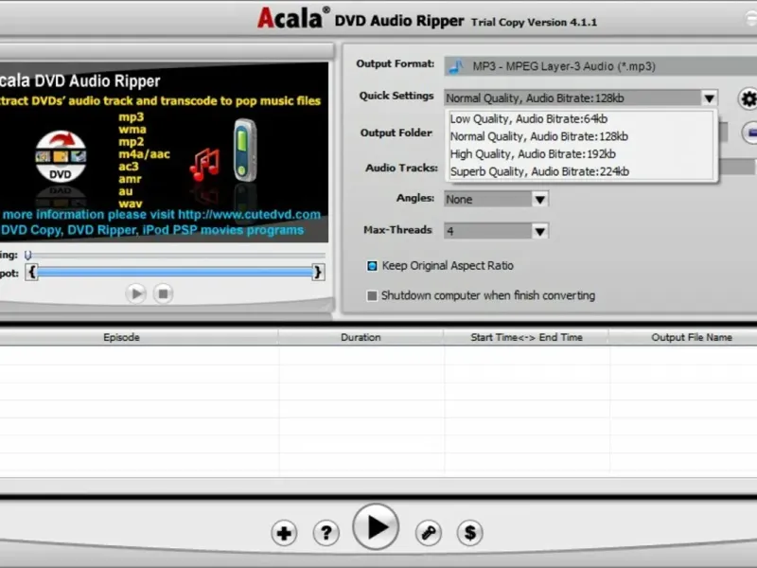This screenshot has height=568, width=757.
Task: Expand the Angles dropdown
Action: (539, 199)
